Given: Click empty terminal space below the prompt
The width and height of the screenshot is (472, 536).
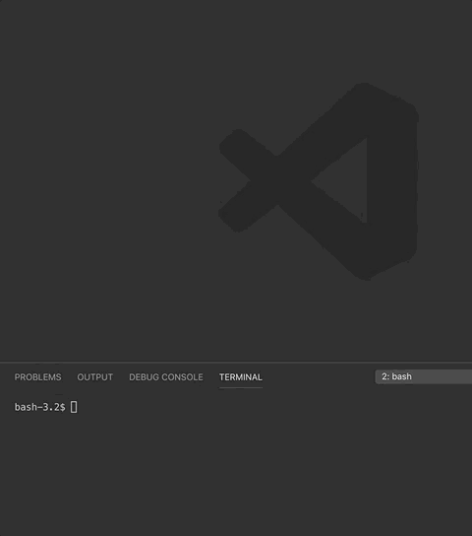Looking at the screenshot, I should pyautogui.click(x=236, y=475).
